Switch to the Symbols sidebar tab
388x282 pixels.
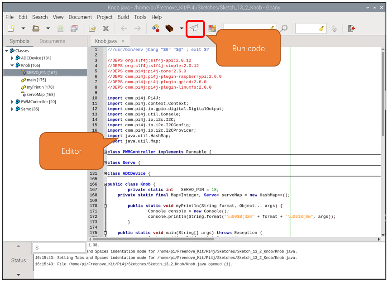(19, 41)
